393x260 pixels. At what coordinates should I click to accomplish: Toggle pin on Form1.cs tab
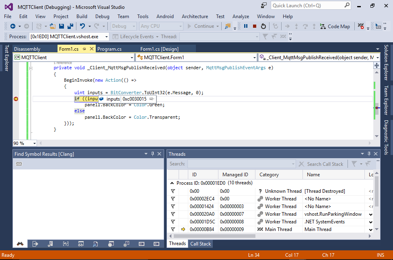(84, 49)
